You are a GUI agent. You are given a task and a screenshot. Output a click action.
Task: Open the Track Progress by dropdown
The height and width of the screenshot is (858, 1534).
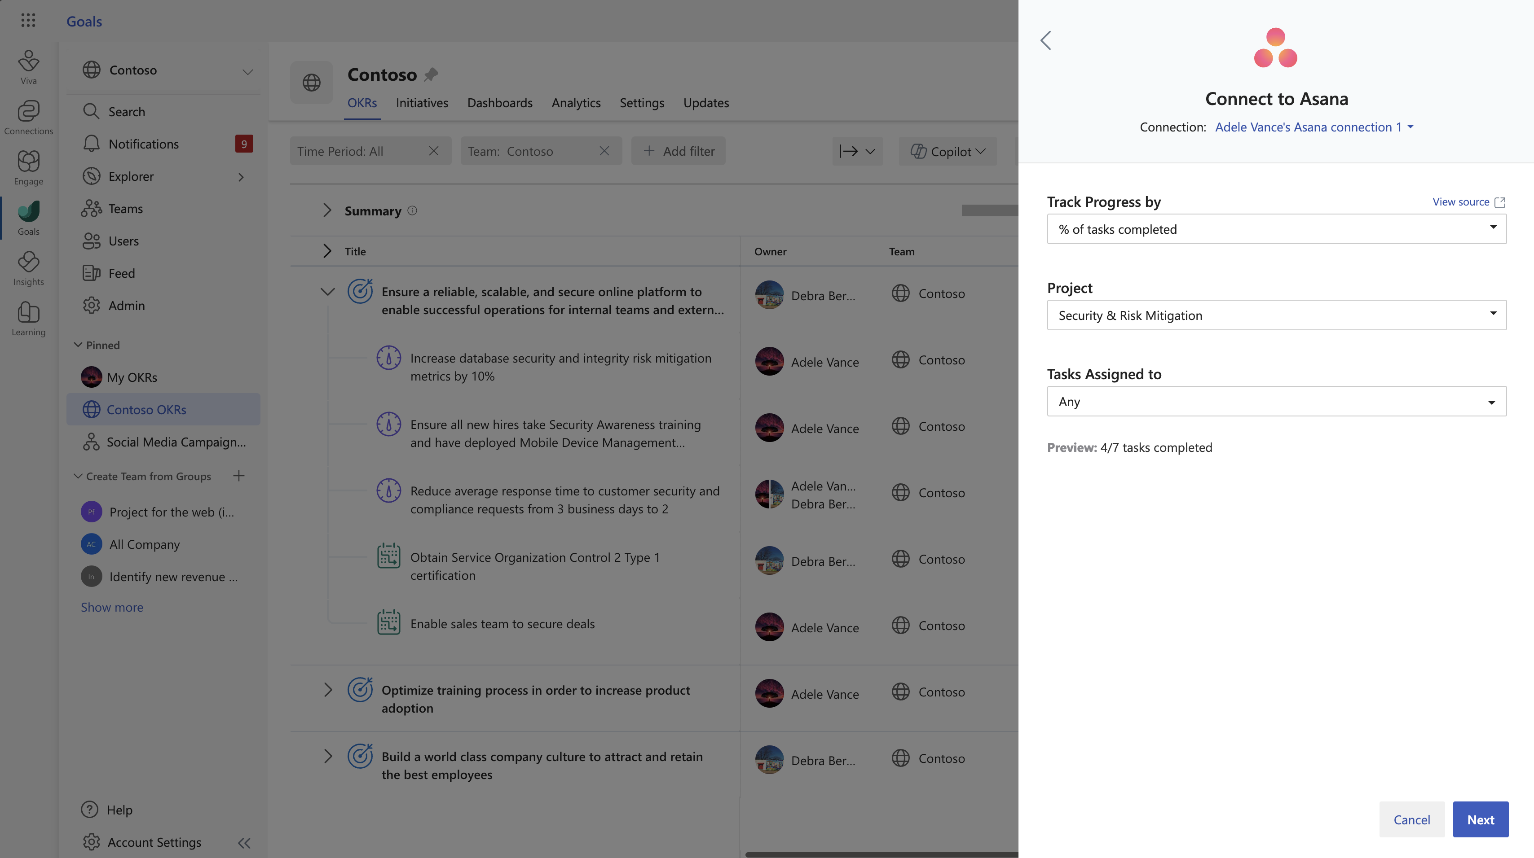pos(1276,229)
